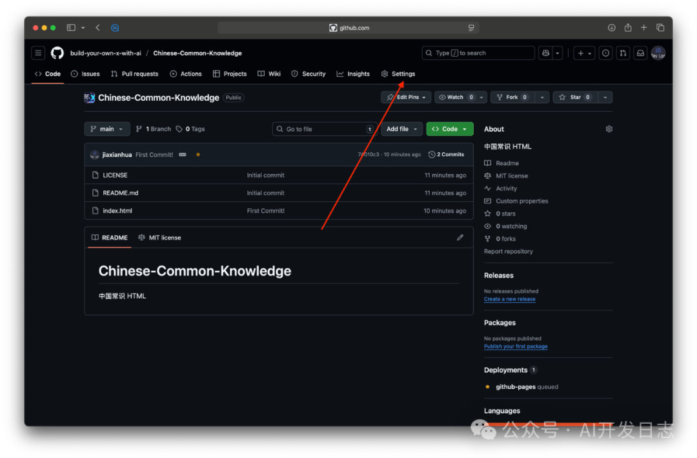The height and width of the screenshot is (458, 697).
Task: Click the Report repository link
Action: 508,252
